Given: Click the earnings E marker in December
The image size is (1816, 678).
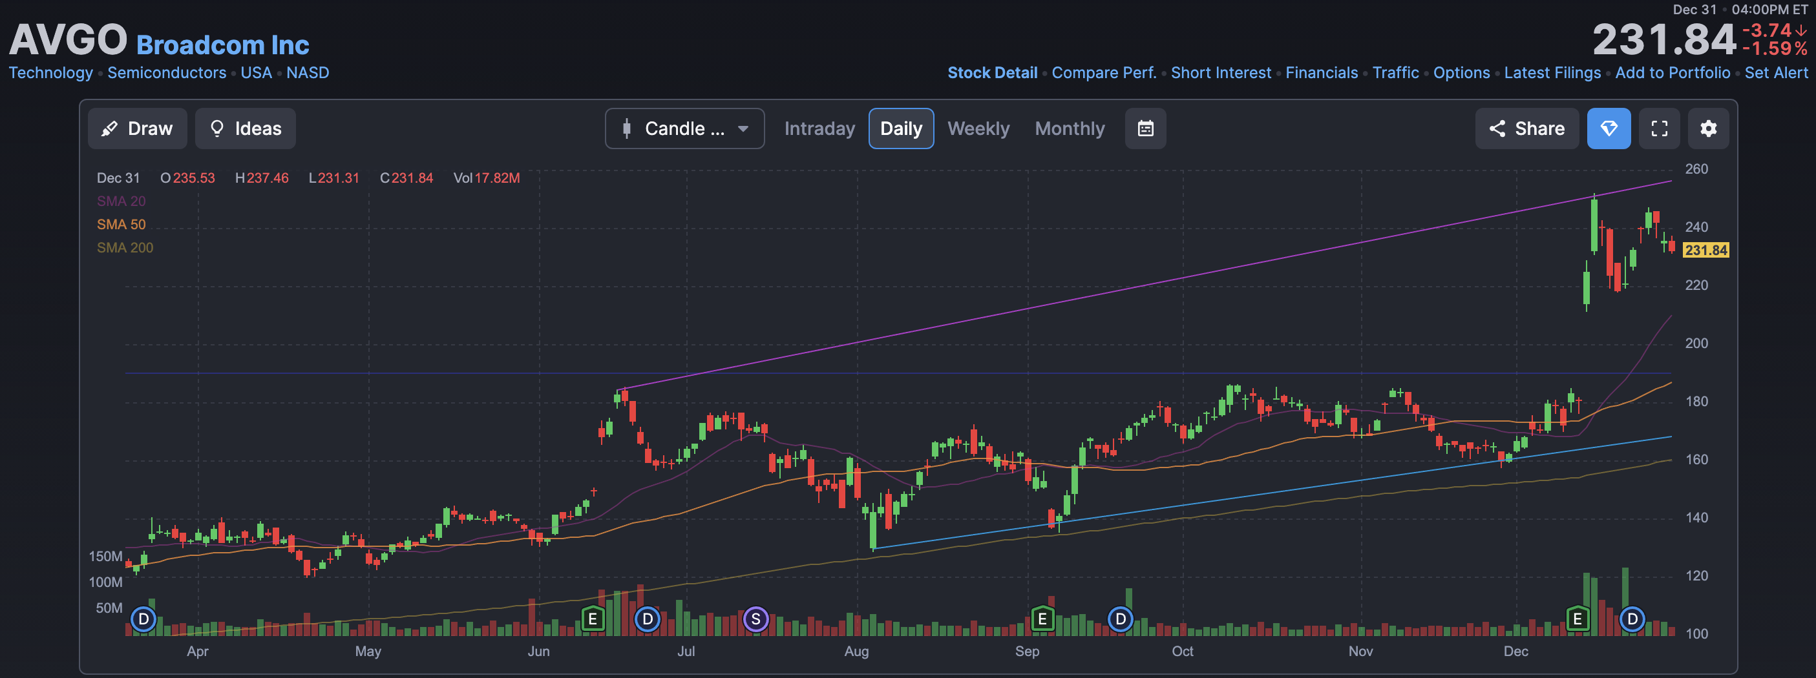Looking at the screenshot, I should coord(1578,619).
